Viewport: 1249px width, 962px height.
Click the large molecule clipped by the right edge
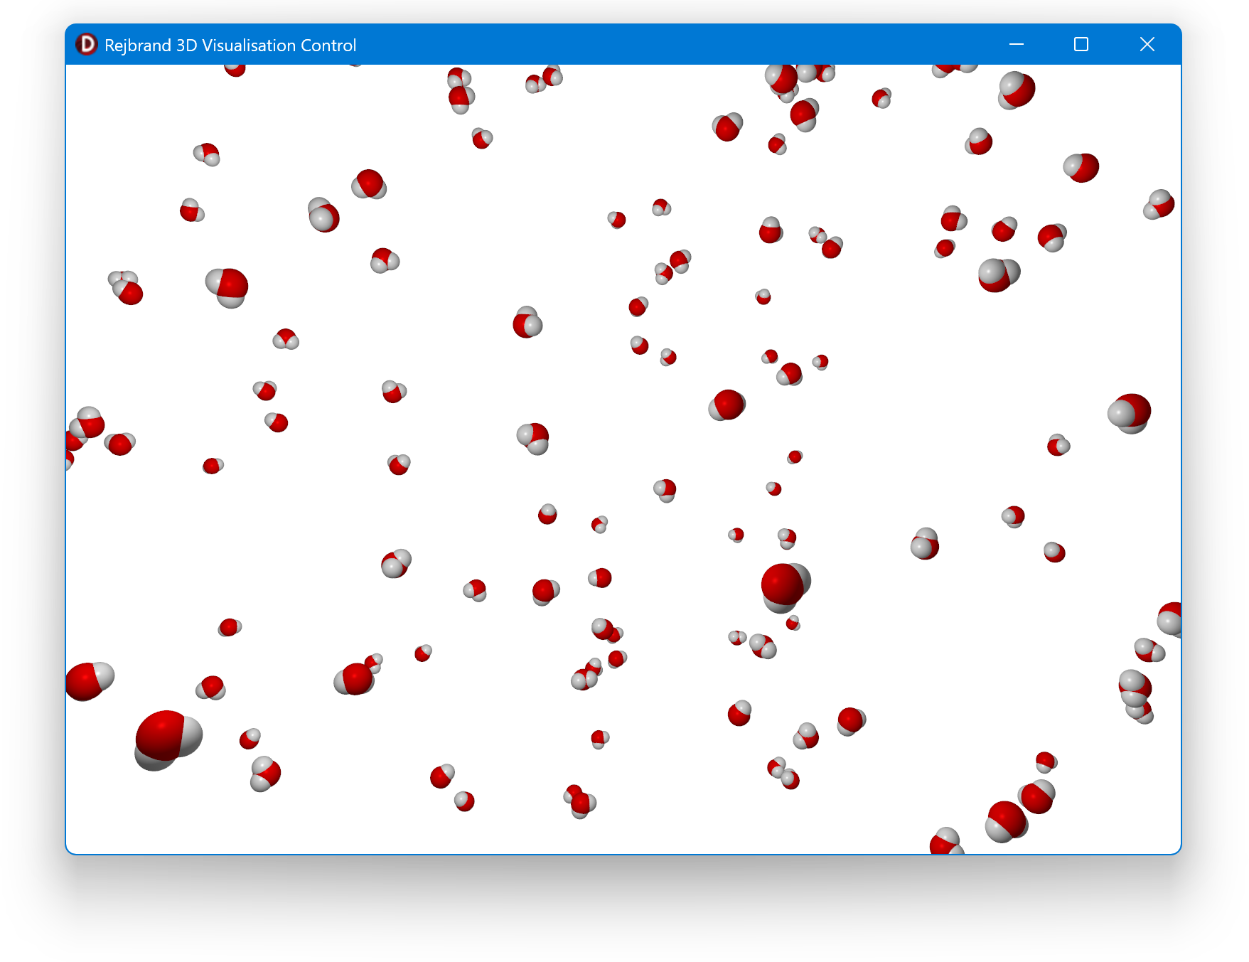pyautogui.click(x=1170, y=619)
